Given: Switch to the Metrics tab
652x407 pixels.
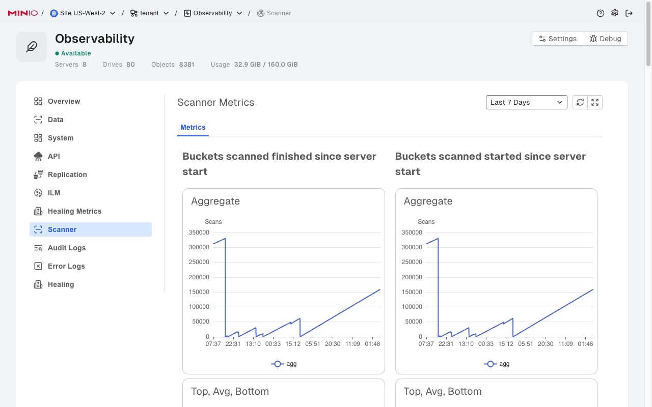Looking at the screenshot, I should 193,127.
